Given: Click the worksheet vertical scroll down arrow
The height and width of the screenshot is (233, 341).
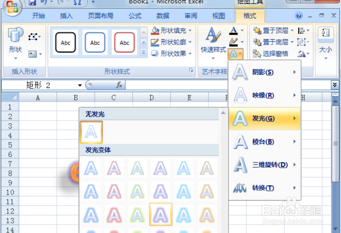Looking at the screenshot, I should click(335, 229).
